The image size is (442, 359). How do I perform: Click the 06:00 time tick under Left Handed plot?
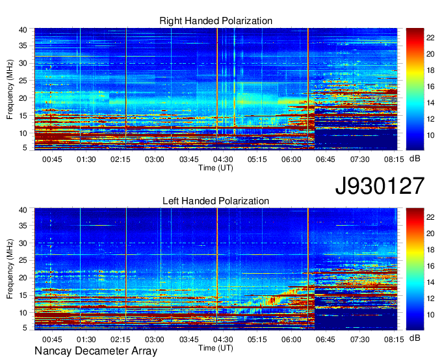291,339
